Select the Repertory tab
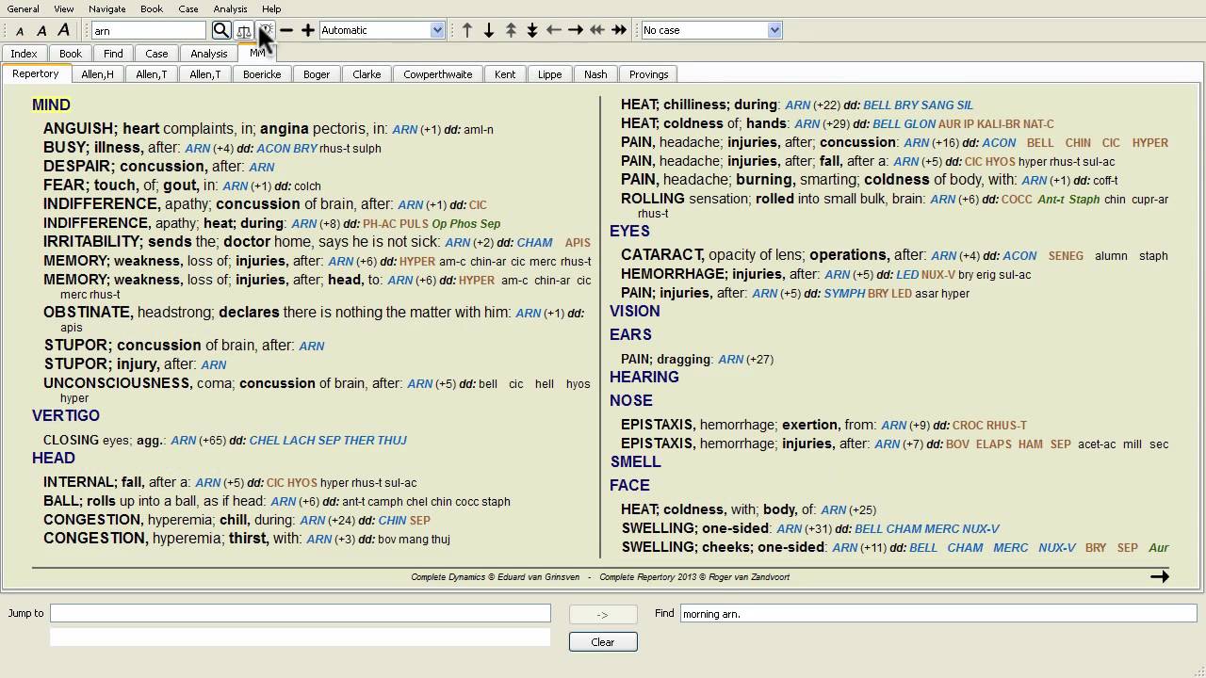 [x=36, y=73]
